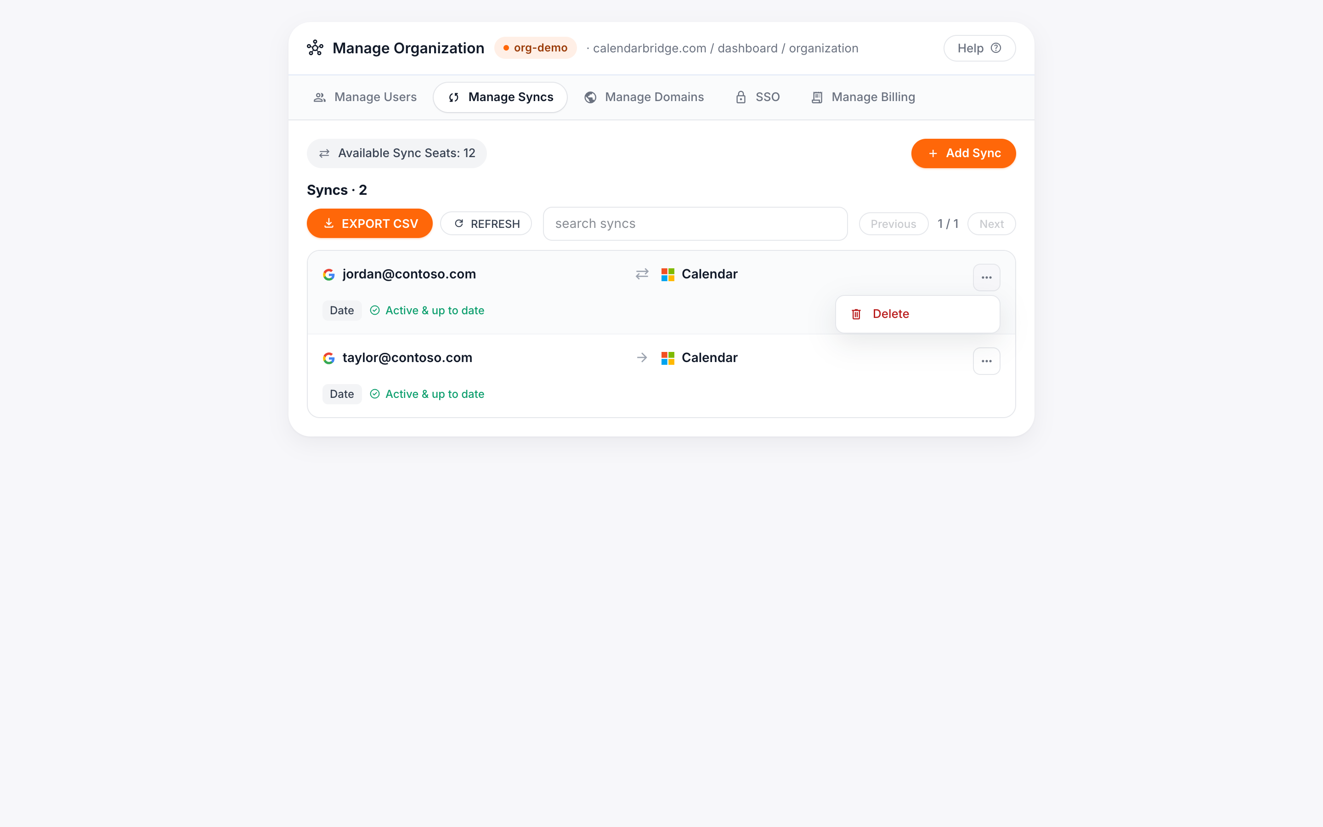This screenshot has height=827, width=1323.
Task: Click the Google icon next to jordan@contoso.com
Action: pos(328,275)
